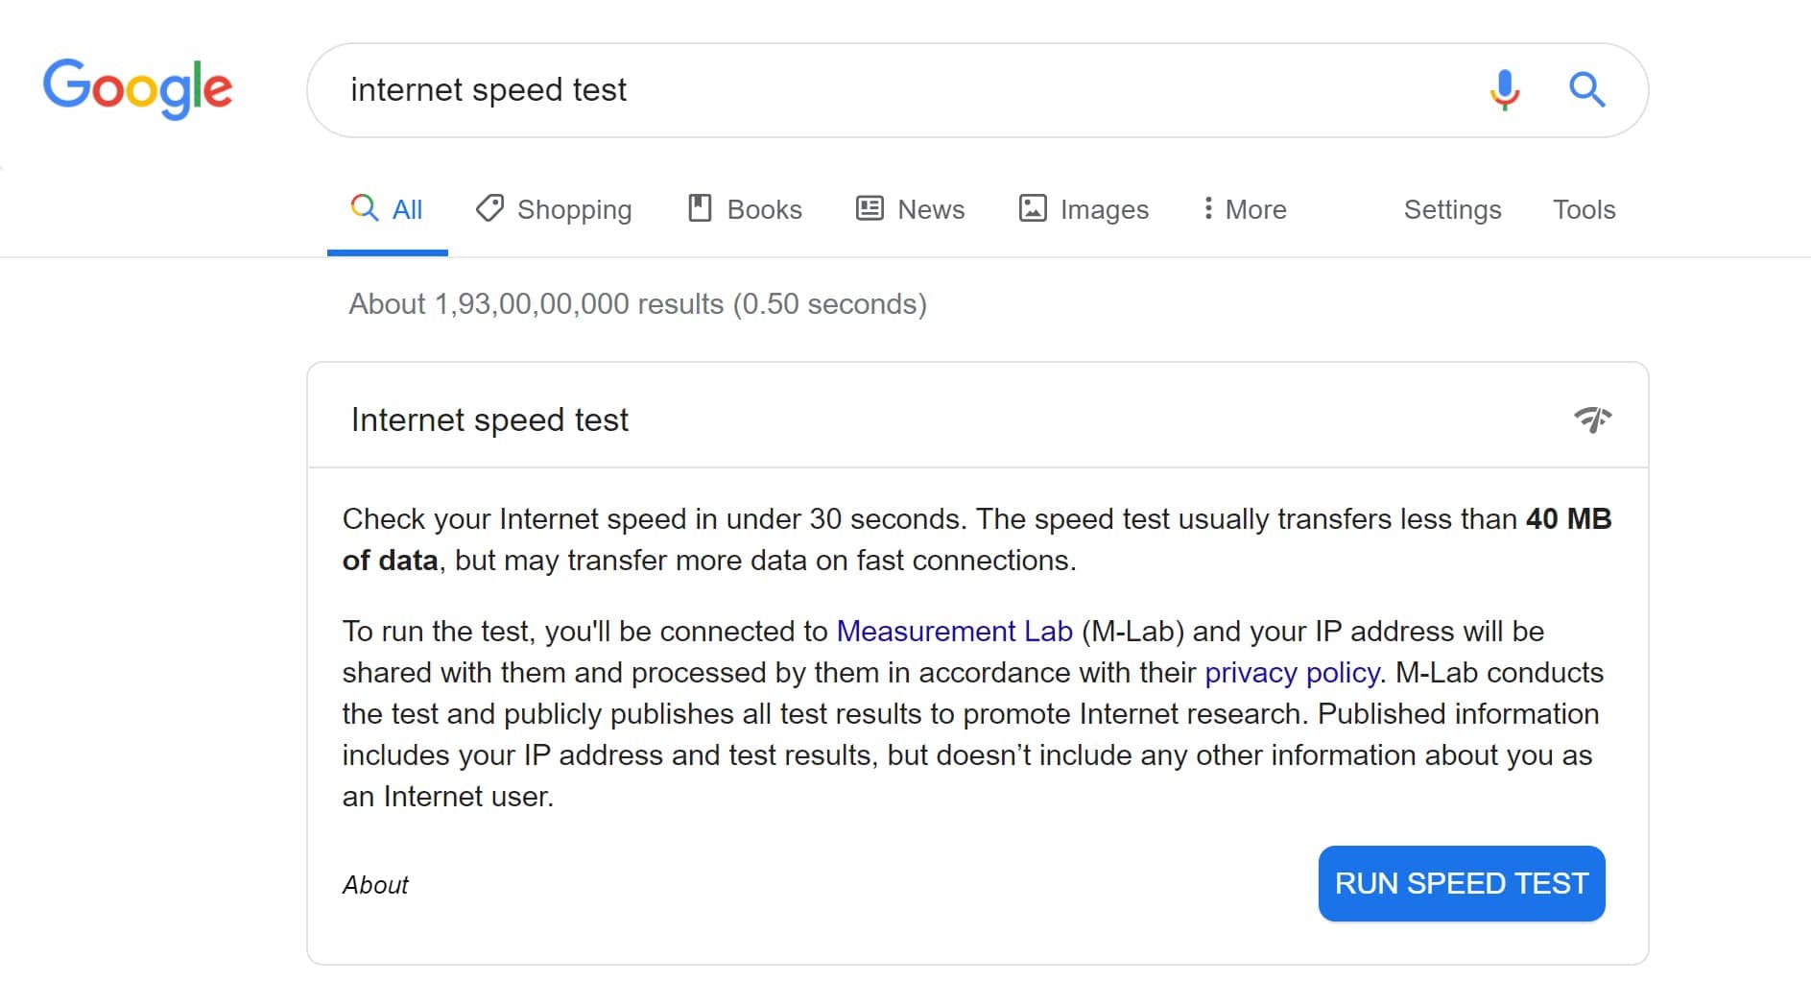Image resolution: width=1811 pixels, height=1005 pixels.
Task: Open the privacy policy link
Action: pyautogui.click(x=1292, y=672)
